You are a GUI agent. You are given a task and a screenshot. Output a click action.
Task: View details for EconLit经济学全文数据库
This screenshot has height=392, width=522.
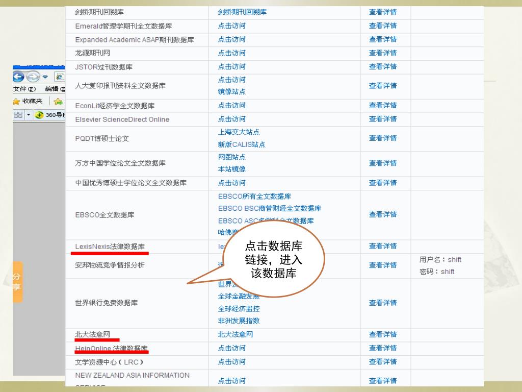(383, 105)
